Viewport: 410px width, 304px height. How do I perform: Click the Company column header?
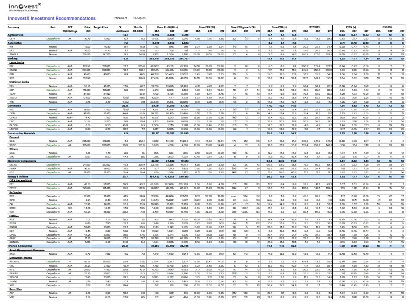[x=13, y=27]
